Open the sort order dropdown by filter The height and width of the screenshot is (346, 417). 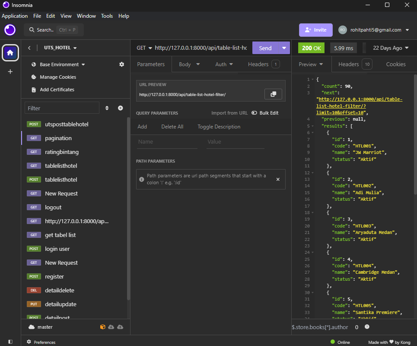click(x=107, y=108)
